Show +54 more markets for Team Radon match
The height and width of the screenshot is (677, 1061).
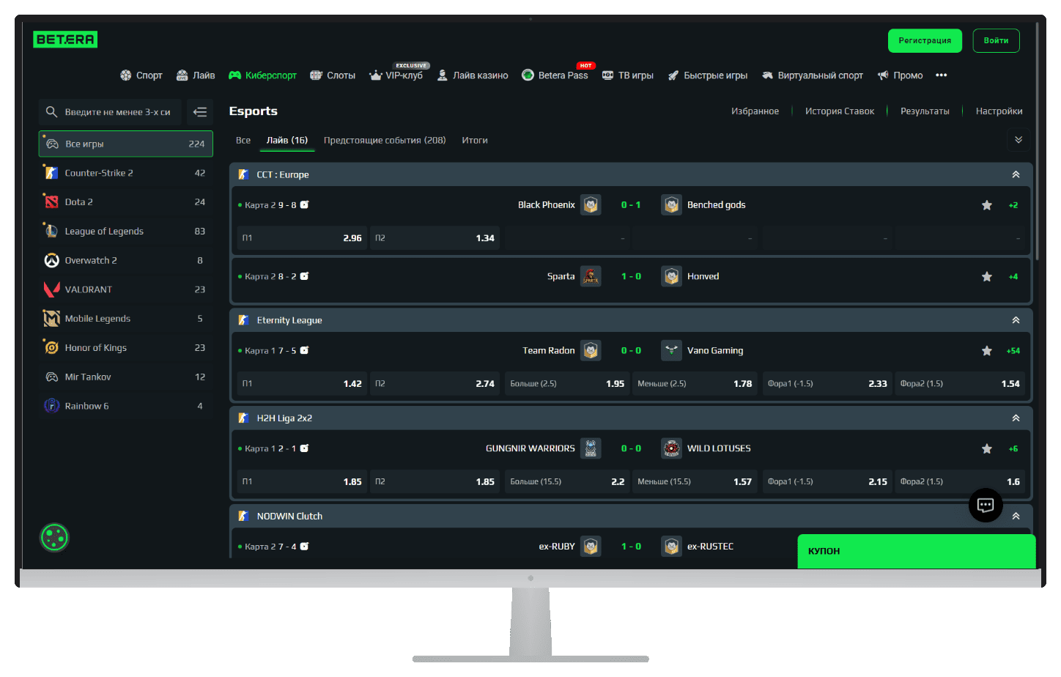tap(1013, 351)
